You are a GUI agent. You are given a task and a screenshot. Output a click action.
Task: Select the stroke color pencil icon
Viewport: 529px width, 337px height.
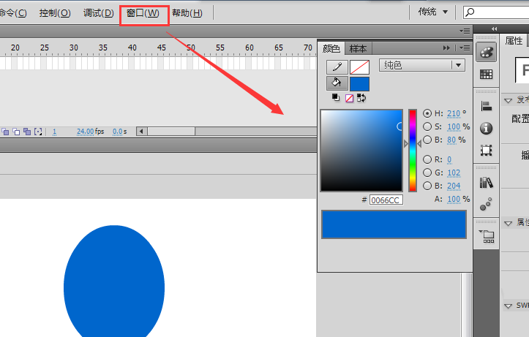click(337, 67)
